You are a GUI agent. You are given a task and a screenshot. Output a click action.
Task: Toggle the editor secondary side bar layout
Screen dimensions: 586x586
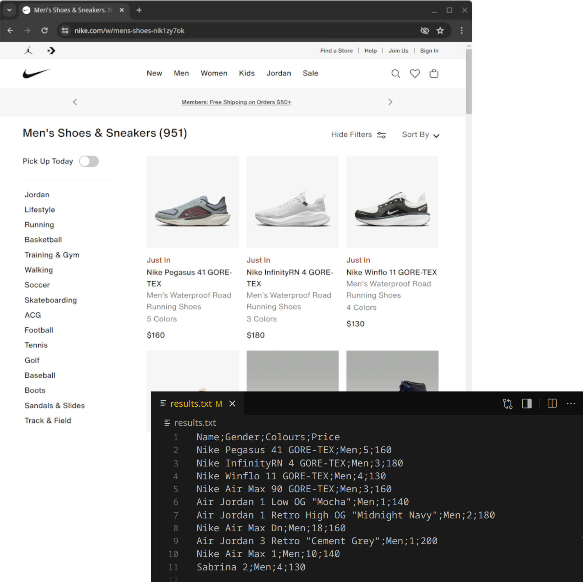tap(527, 404)
